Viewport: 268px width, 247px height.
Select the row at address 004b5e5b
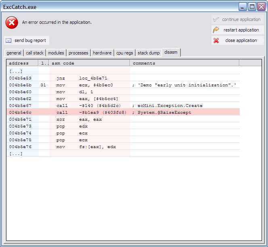123,85
